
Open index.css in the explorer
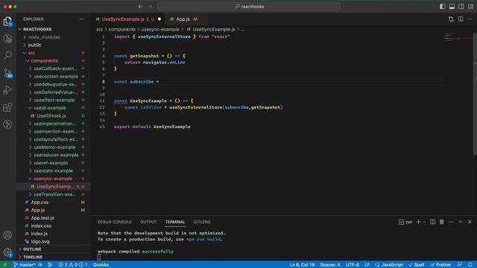tap(53, 226)
